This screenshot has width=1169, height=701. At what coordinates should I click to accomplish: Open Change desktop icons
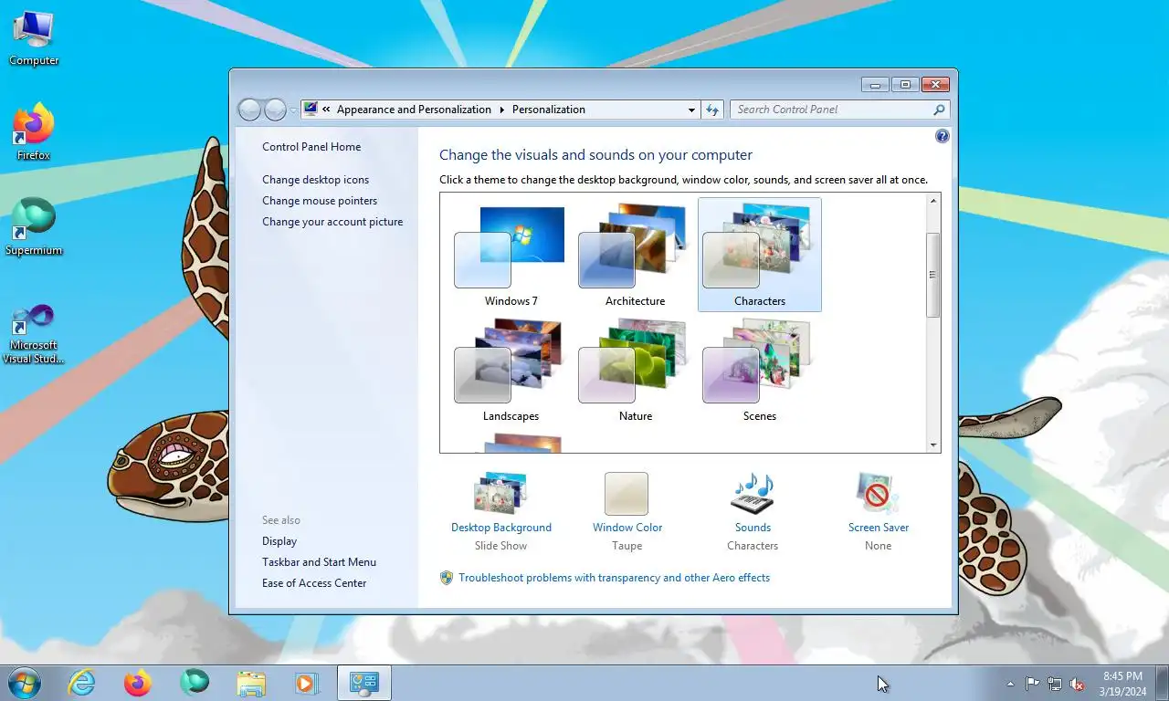pyautogui.click(x=315, y=180)
